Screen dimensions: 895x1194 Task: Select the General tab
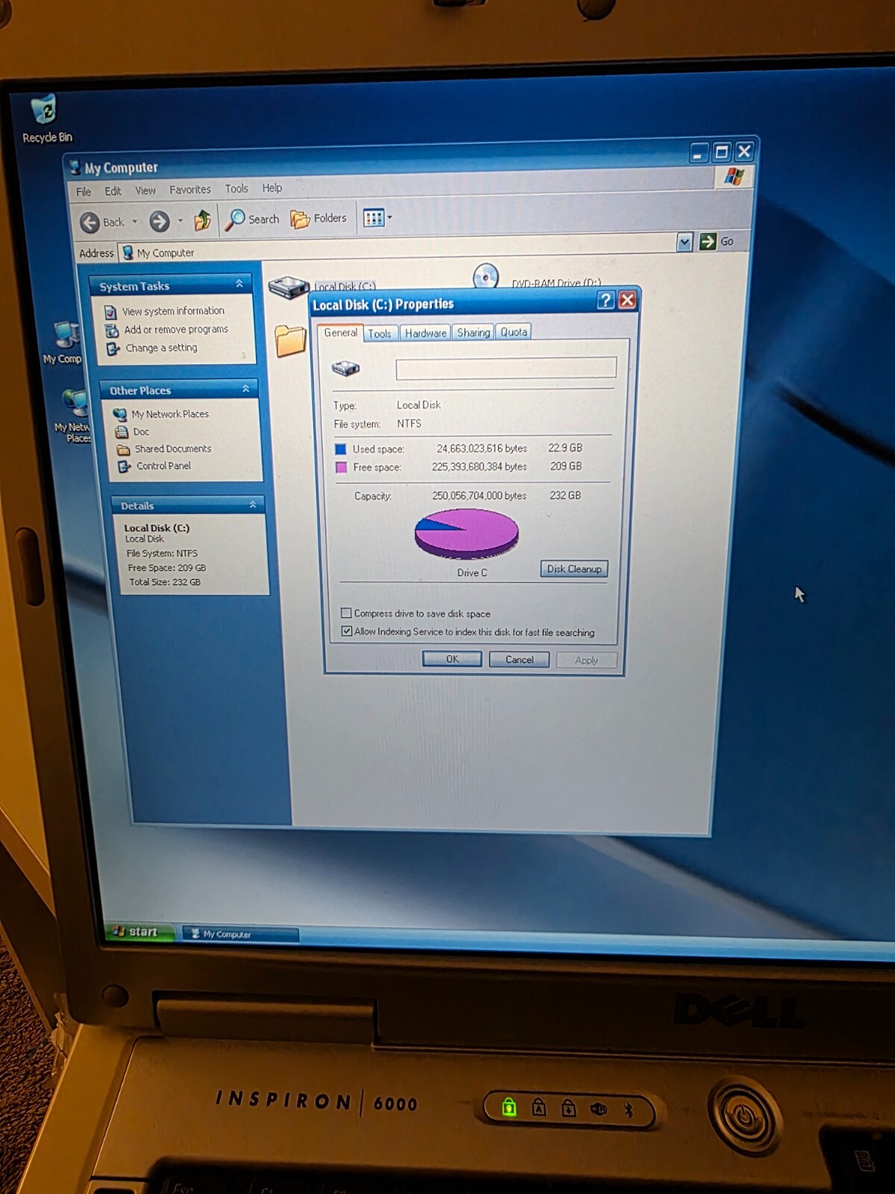coord(341,333)
